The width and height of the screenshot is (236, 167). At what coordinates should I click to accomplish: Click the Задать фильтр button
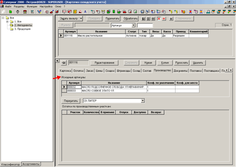pos(69,19)
